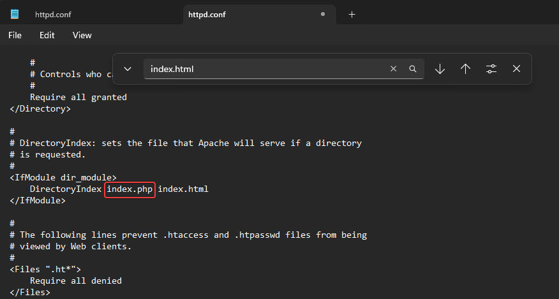Image resolution: width=559 pixels, height=299 pixels.
Task: Click the word 'DirectoryIndex' in directive line
Action: point(66,189)
